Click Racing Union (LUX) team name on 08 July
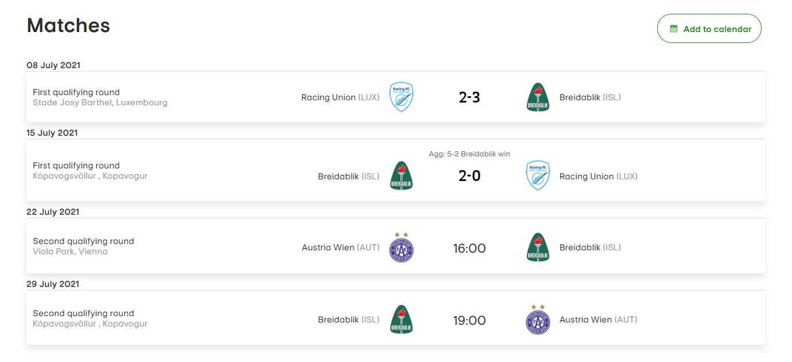Screen dimensions: 792x362 pos(340,97)
